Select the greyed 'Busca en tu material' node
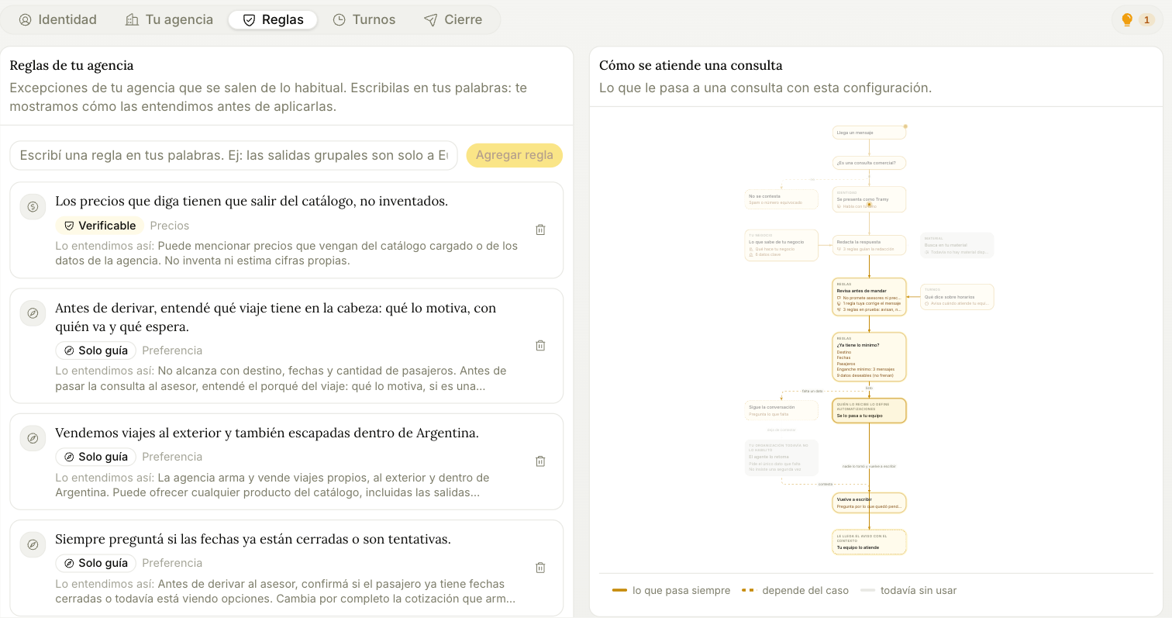 tap(957, 245)
